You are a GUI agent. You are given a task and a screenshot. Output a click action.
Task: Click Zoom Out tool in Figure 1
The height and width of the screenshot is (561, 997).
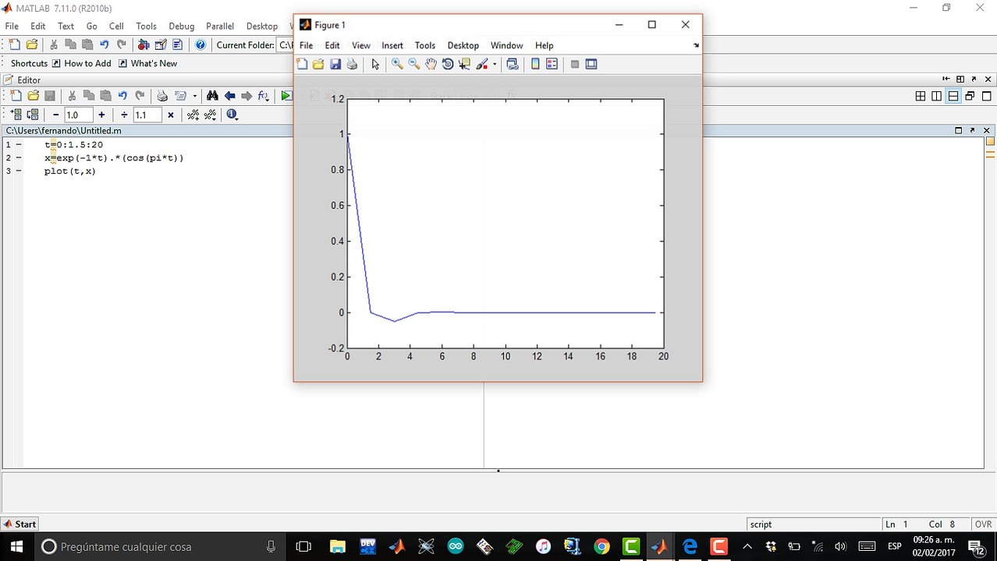coord(413,64)
